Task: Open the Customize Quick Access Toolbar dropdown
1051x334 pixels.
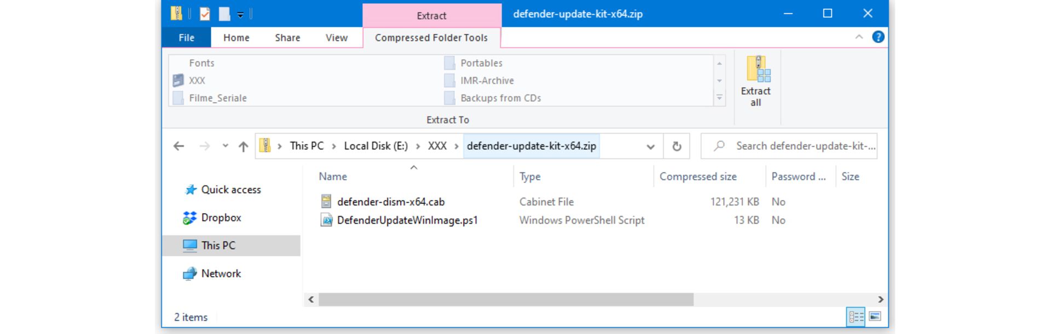Action: click(x=240, y=15)
